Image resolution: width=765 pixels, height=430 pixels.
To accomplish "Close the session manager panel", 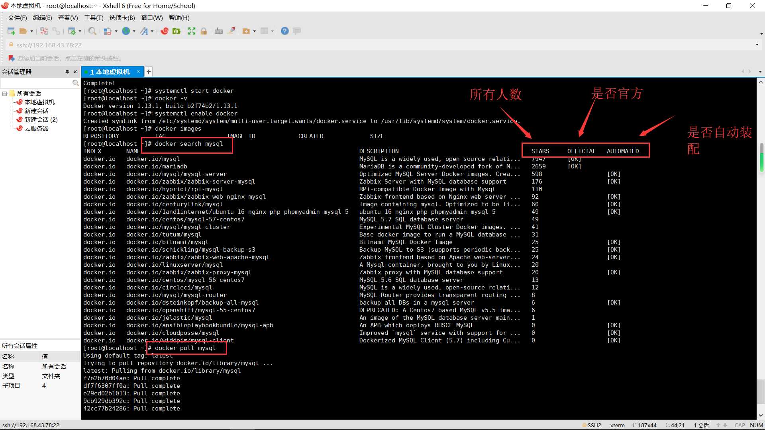I will [75, 72].
